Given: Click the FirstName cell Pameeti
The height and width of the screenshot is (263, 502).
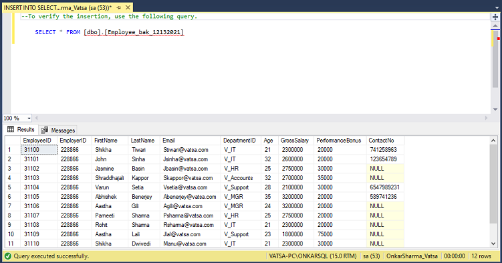Looking at the screenshot, I should [110, 215].
